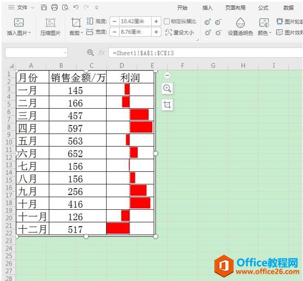Viewport: 303px width, 281px height.
Task: Expand the Name Box dropdown arrow
Action: point(65,53)
